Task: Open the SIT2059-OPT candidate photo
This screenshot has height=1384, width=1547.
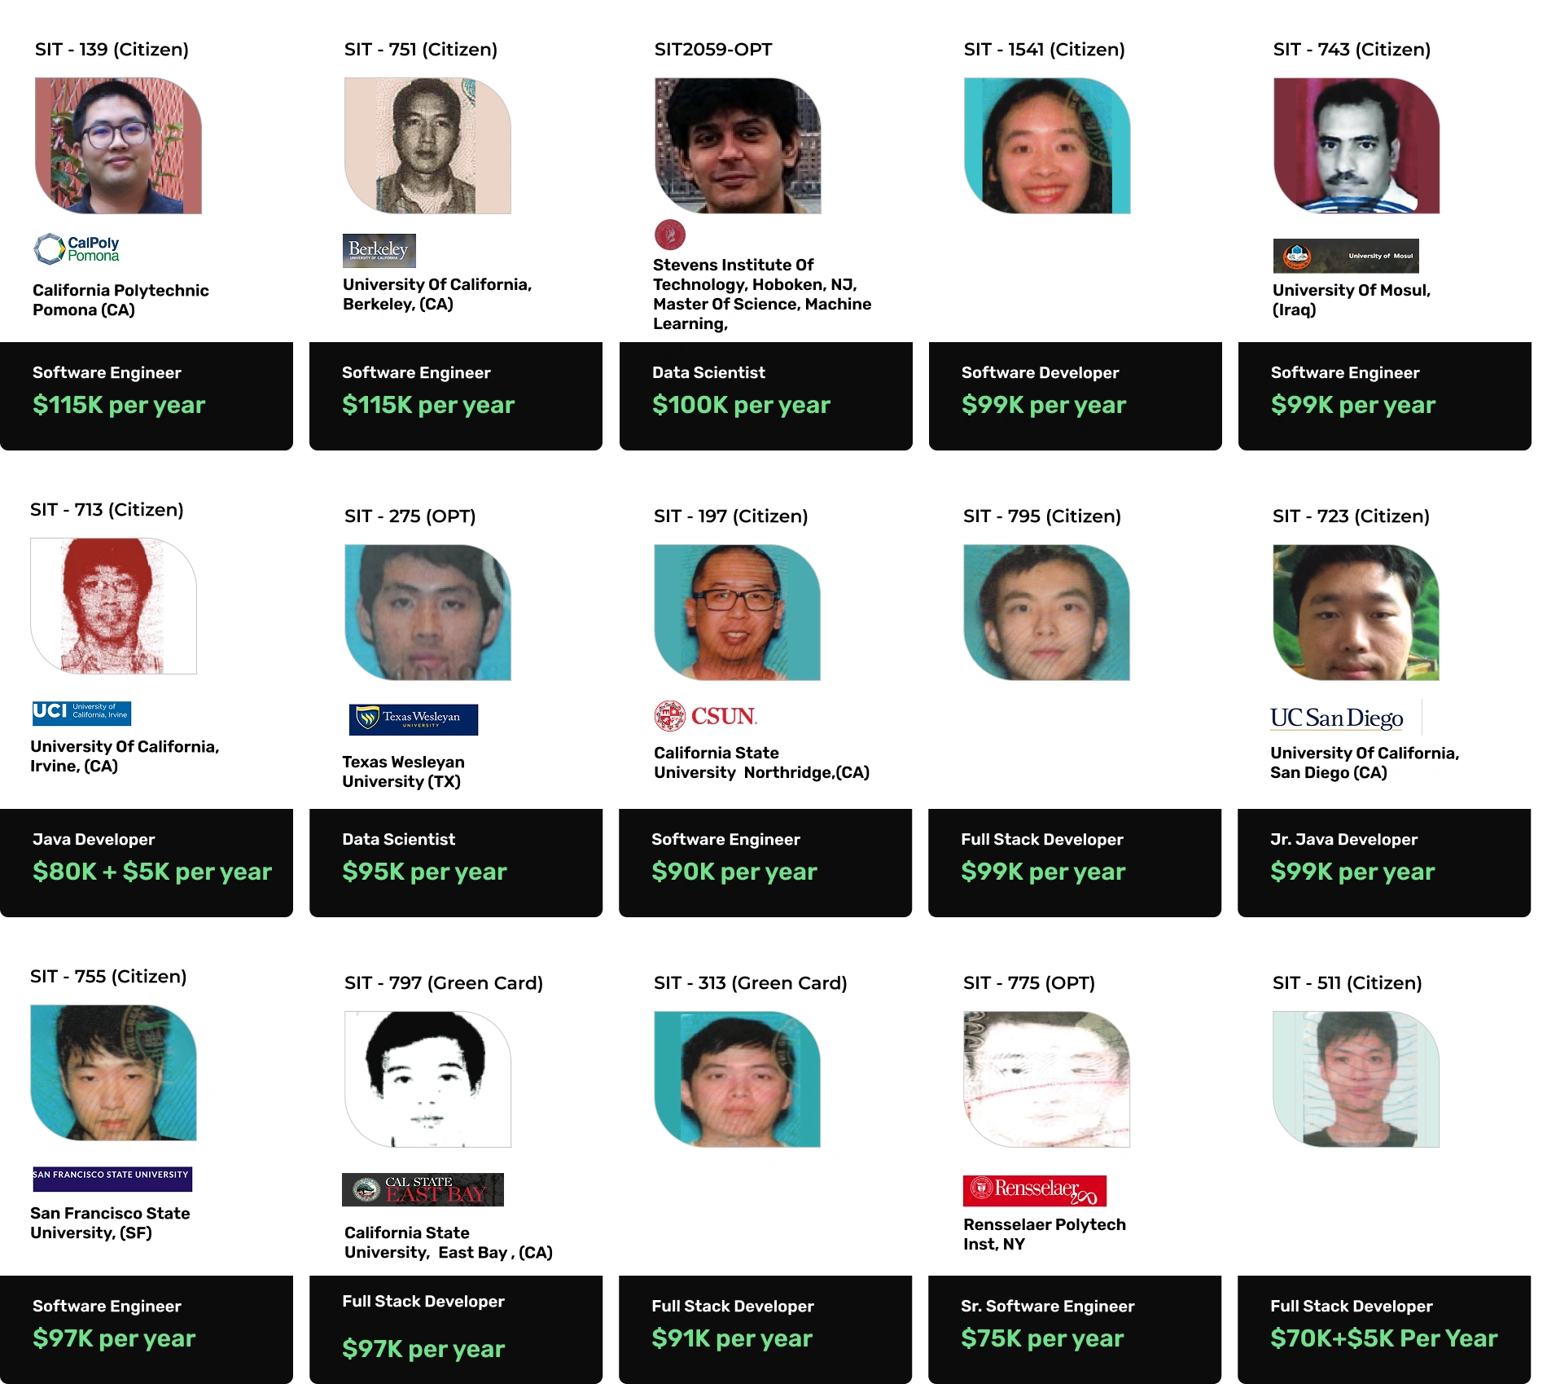Action: coord(738,146)
